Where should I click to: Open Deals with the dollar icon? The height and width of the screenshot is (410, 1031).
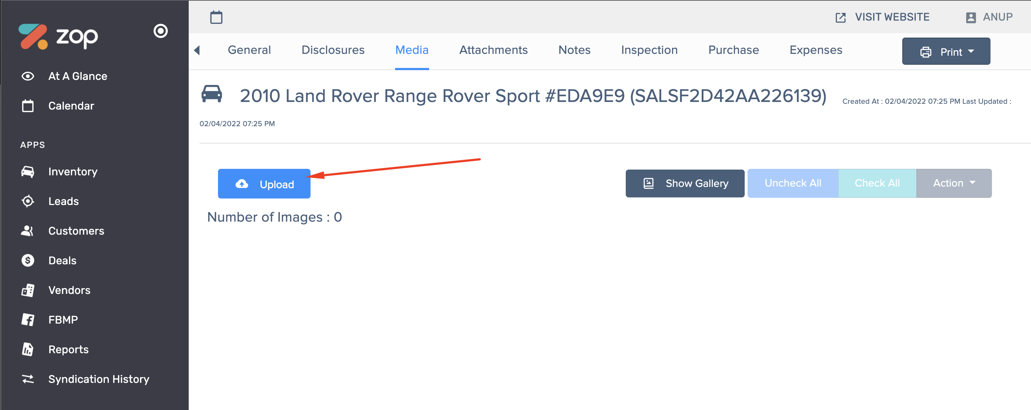(x=62, y=260)
